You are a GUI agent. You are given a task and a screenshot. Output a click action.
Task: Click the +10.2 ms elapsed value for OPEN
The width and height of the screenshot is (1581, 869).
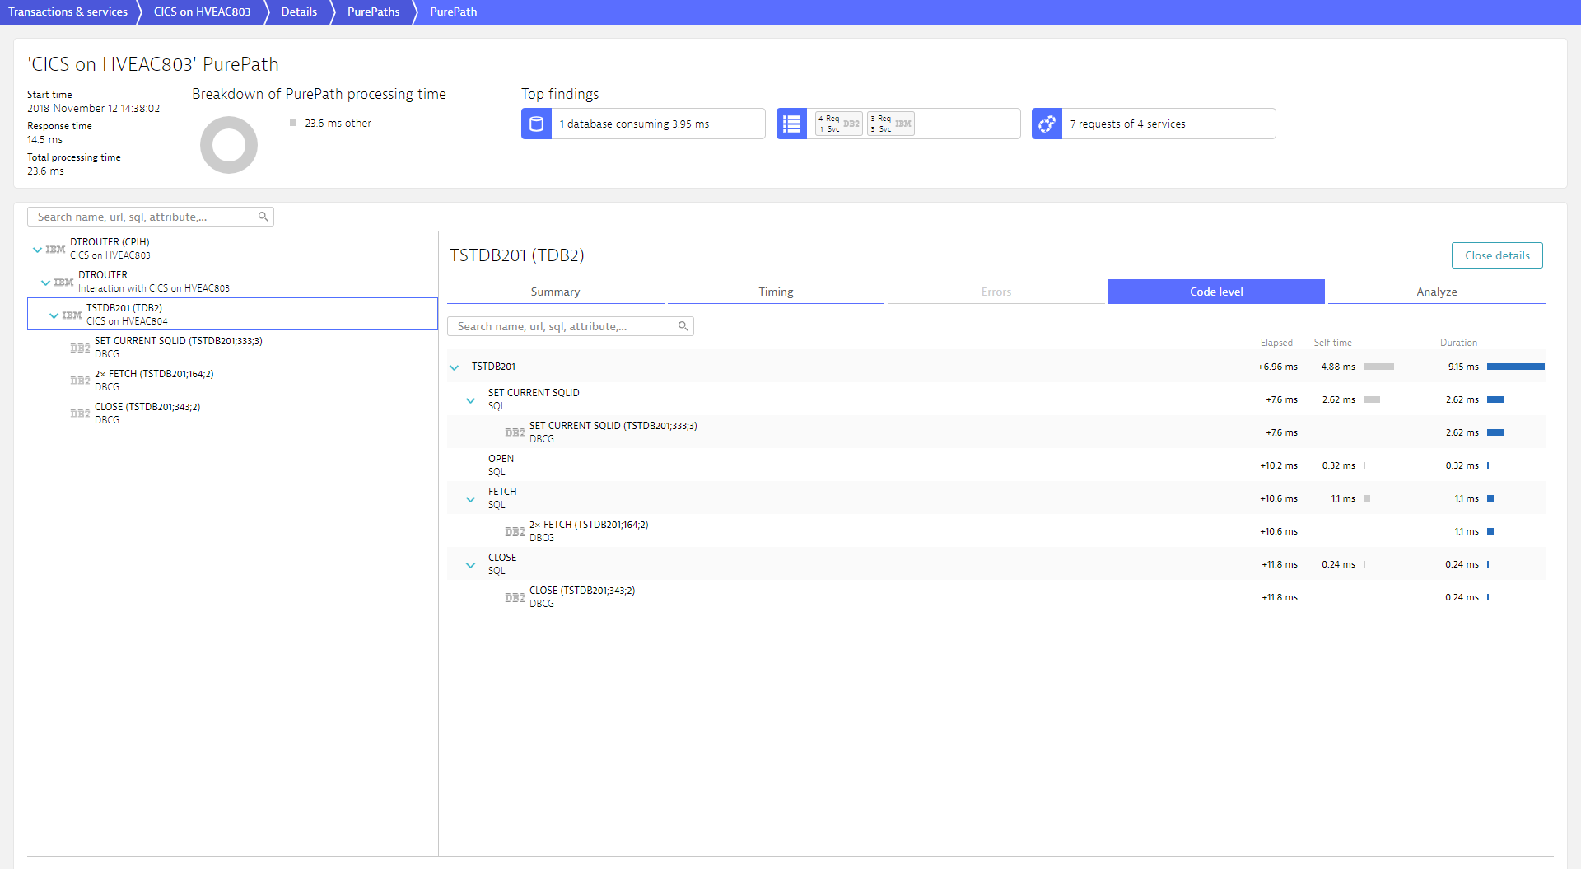point(1278,465)
